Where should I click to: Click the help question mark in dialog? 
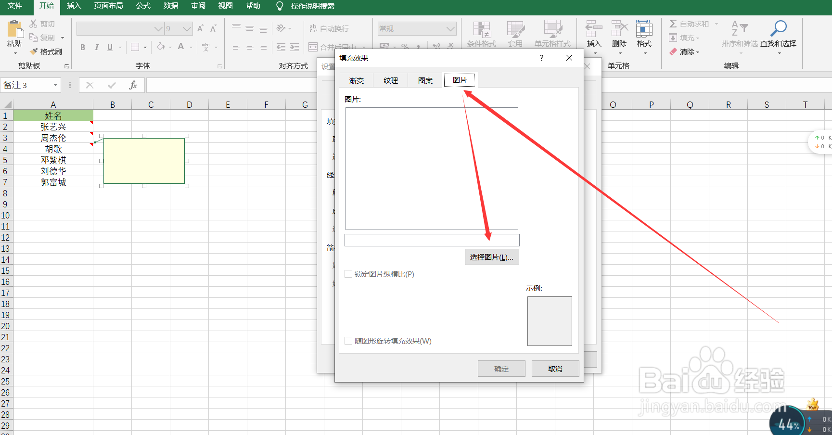pyautogui.click(x=542, y=58)
